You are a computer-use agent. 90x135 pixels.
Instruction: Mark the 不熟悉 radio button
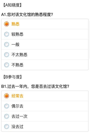point(6,65)
